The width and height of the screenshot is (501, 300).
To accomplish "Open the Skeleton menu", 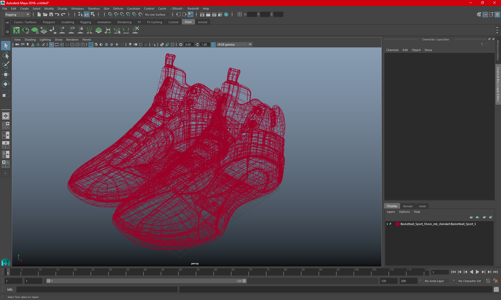I will click(94, 9).
